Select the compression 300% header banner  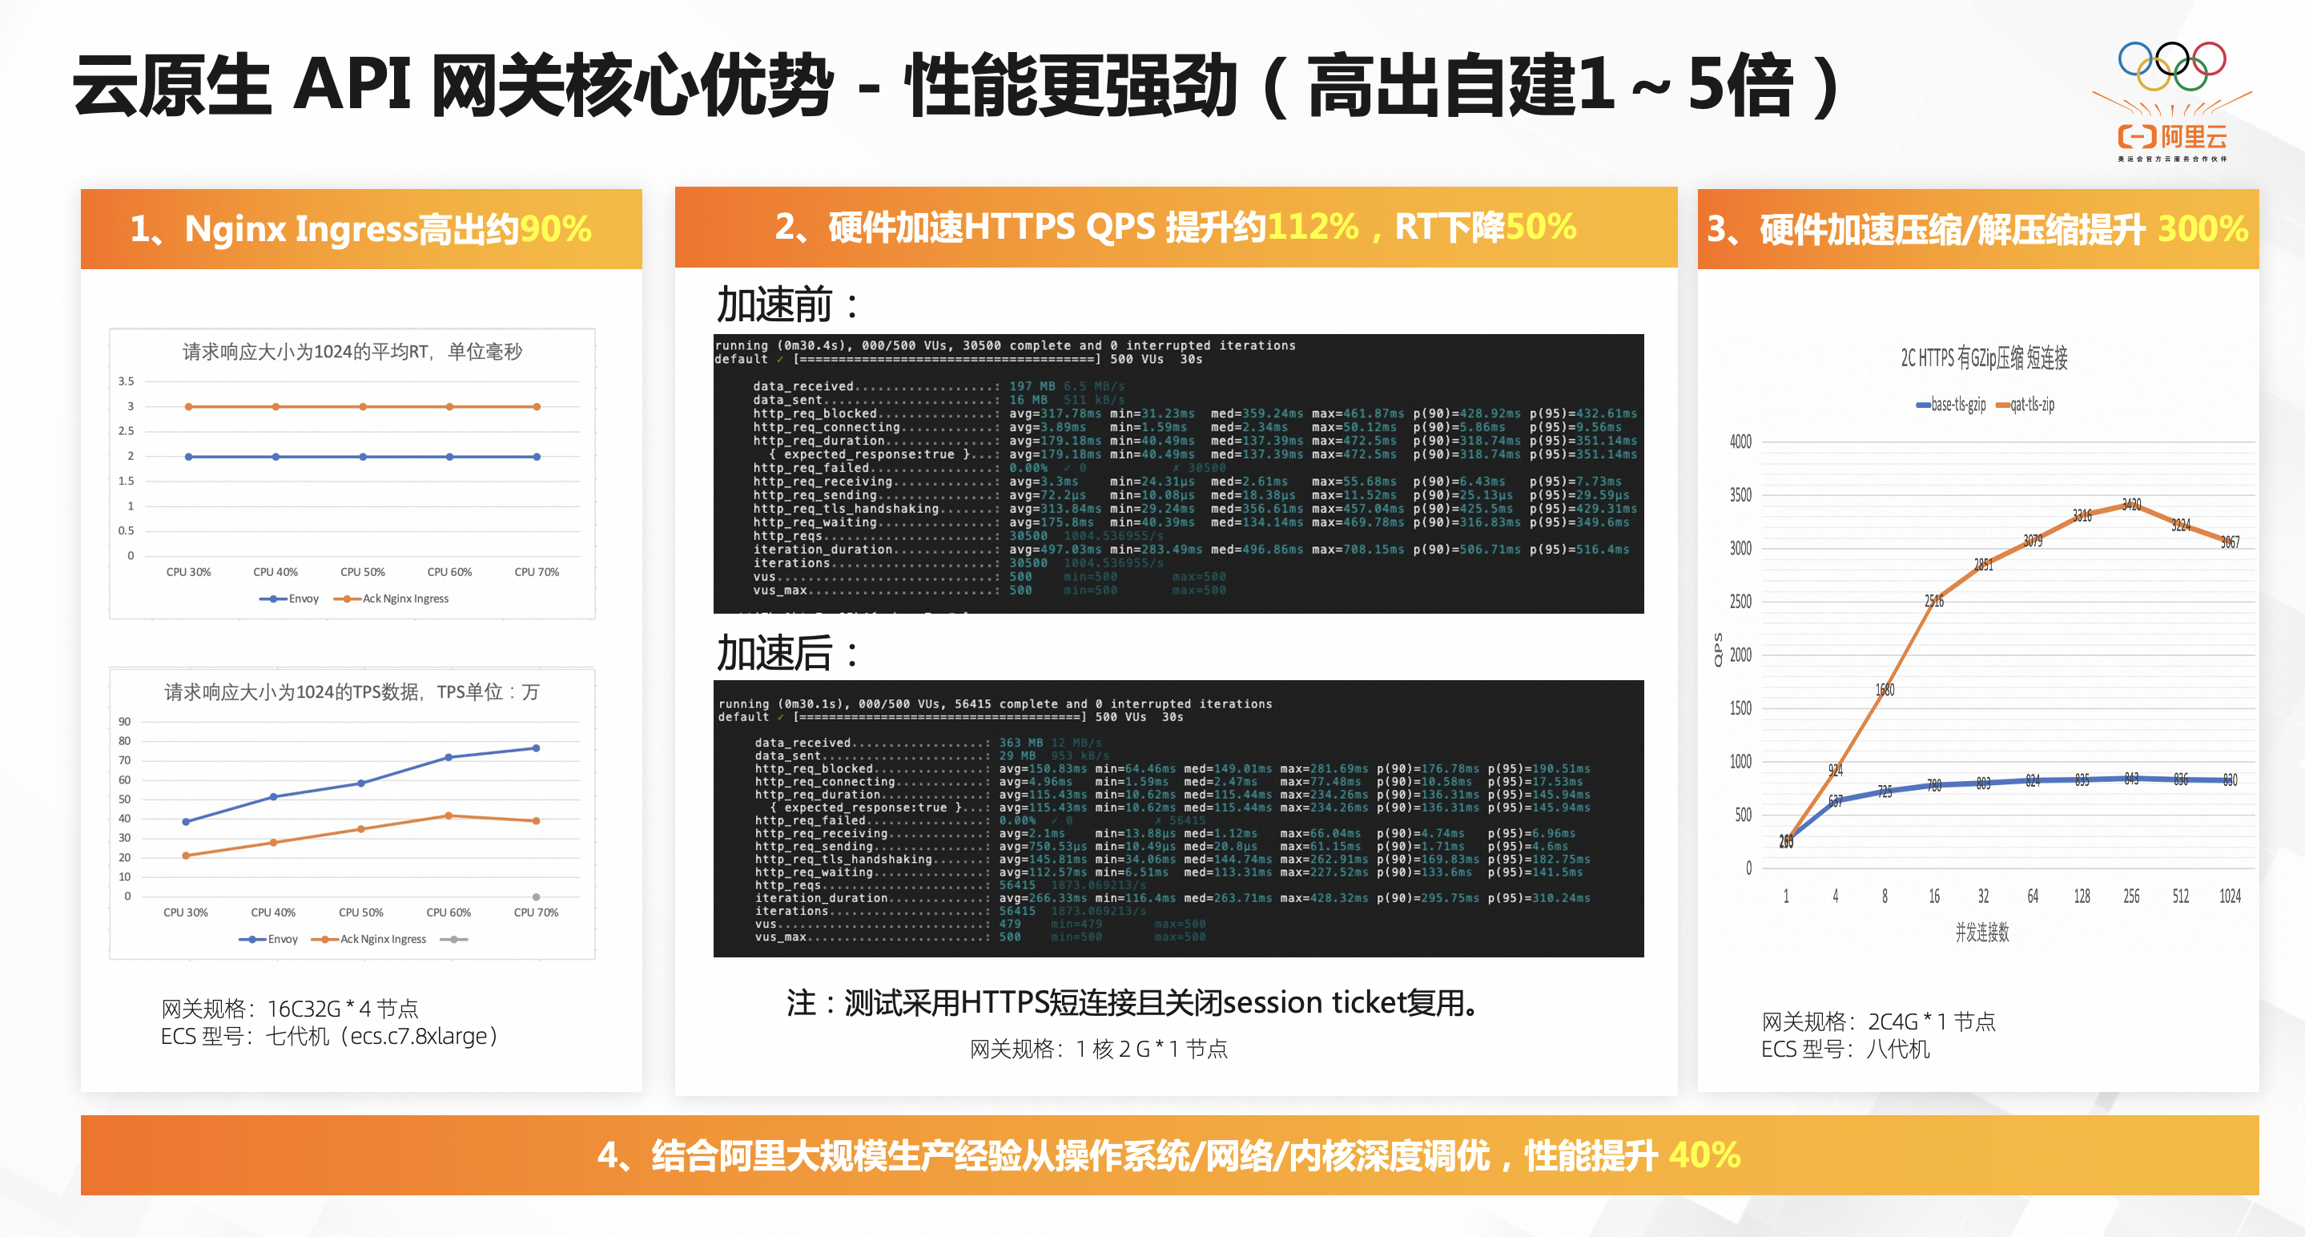click(1977, 229)
